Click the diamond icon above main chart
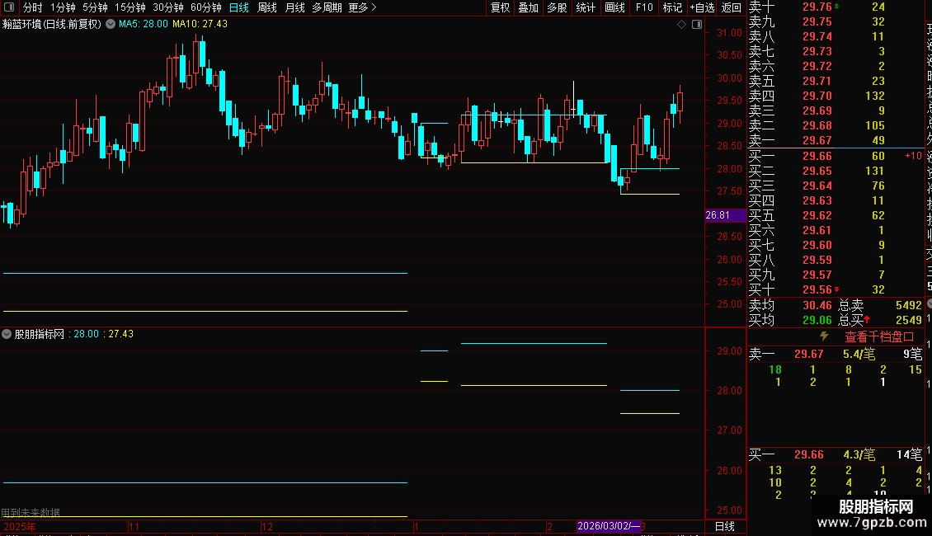Image resolution: width=932 pixels, height=536 pixels. (x=682, y=25)
